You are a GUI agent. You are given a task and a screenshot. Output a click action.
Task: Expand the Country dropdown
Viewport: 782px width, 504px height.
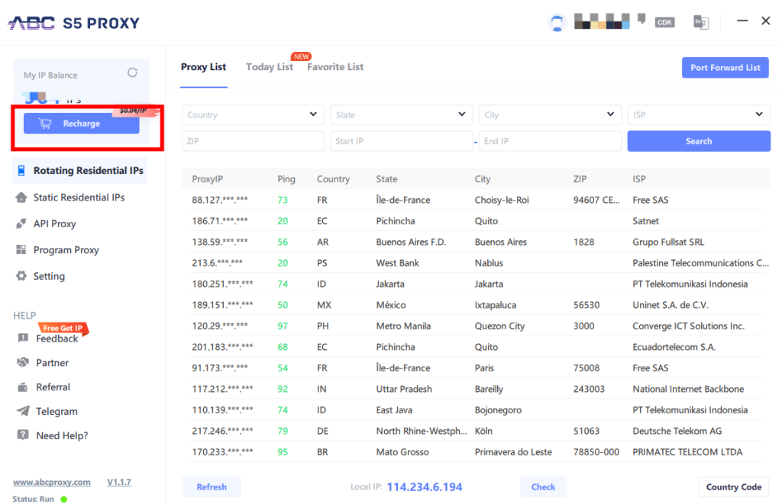(x=253, y=114)
